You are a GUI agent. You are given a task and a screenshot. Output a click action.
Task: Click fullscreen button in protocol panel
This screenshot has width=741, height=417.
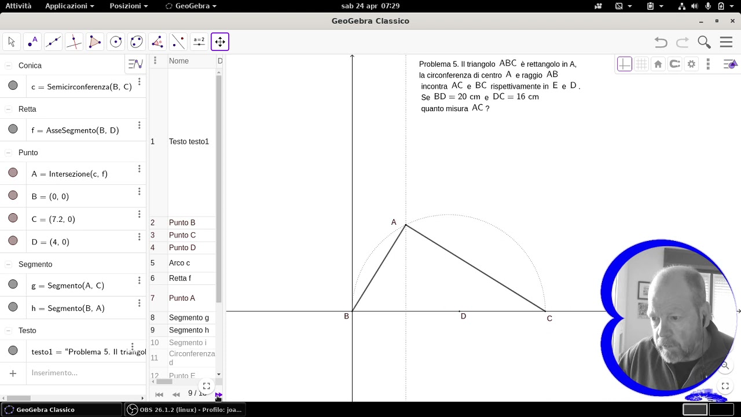206,386
